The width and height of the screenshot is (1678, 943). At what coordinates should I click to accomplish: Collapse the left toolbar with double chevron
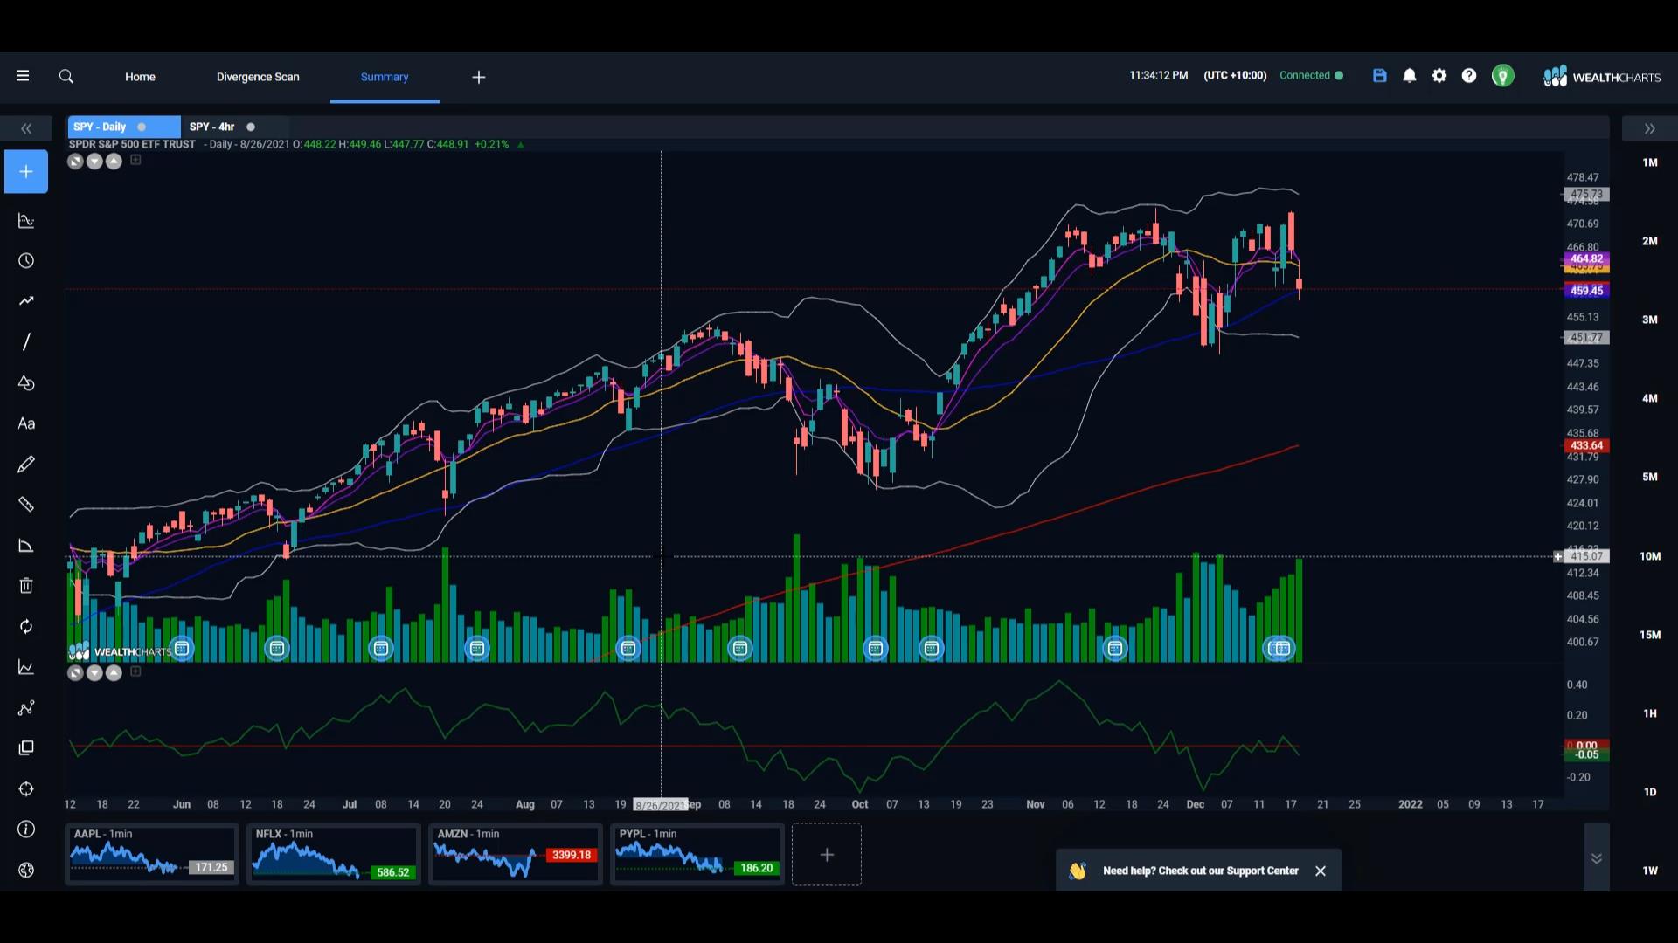pos(26,129)
